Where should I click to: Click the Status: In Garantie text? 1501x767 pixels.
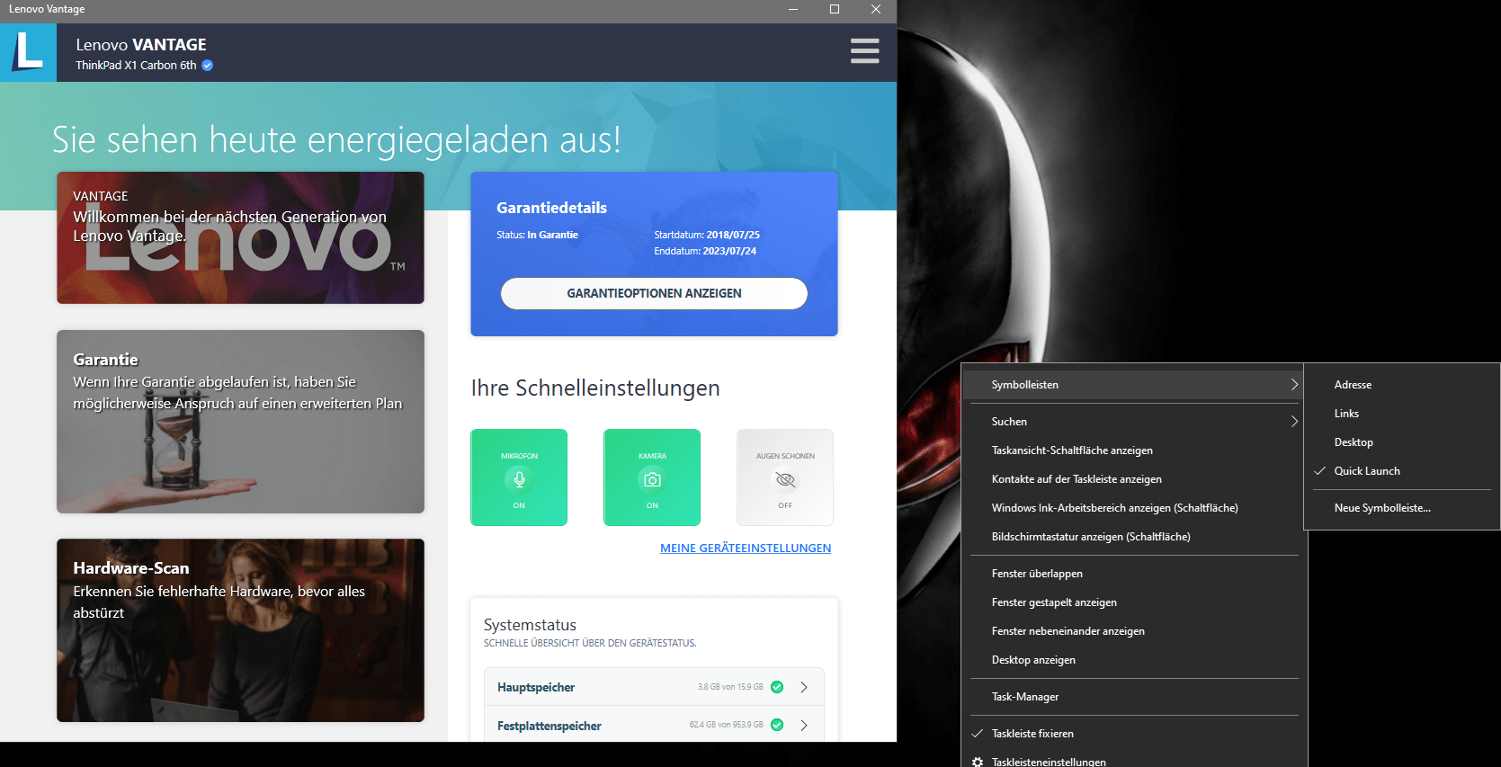[537, 235]
